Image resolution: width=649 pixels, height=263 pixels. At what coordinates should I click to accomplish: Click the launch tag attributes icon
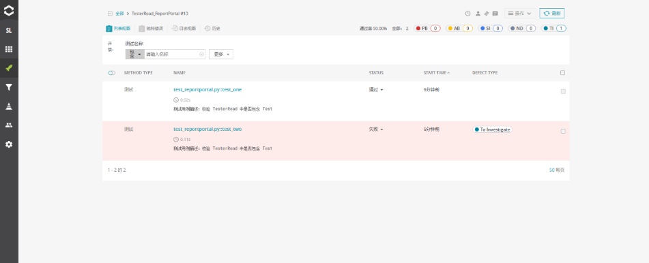click(487, 13)
